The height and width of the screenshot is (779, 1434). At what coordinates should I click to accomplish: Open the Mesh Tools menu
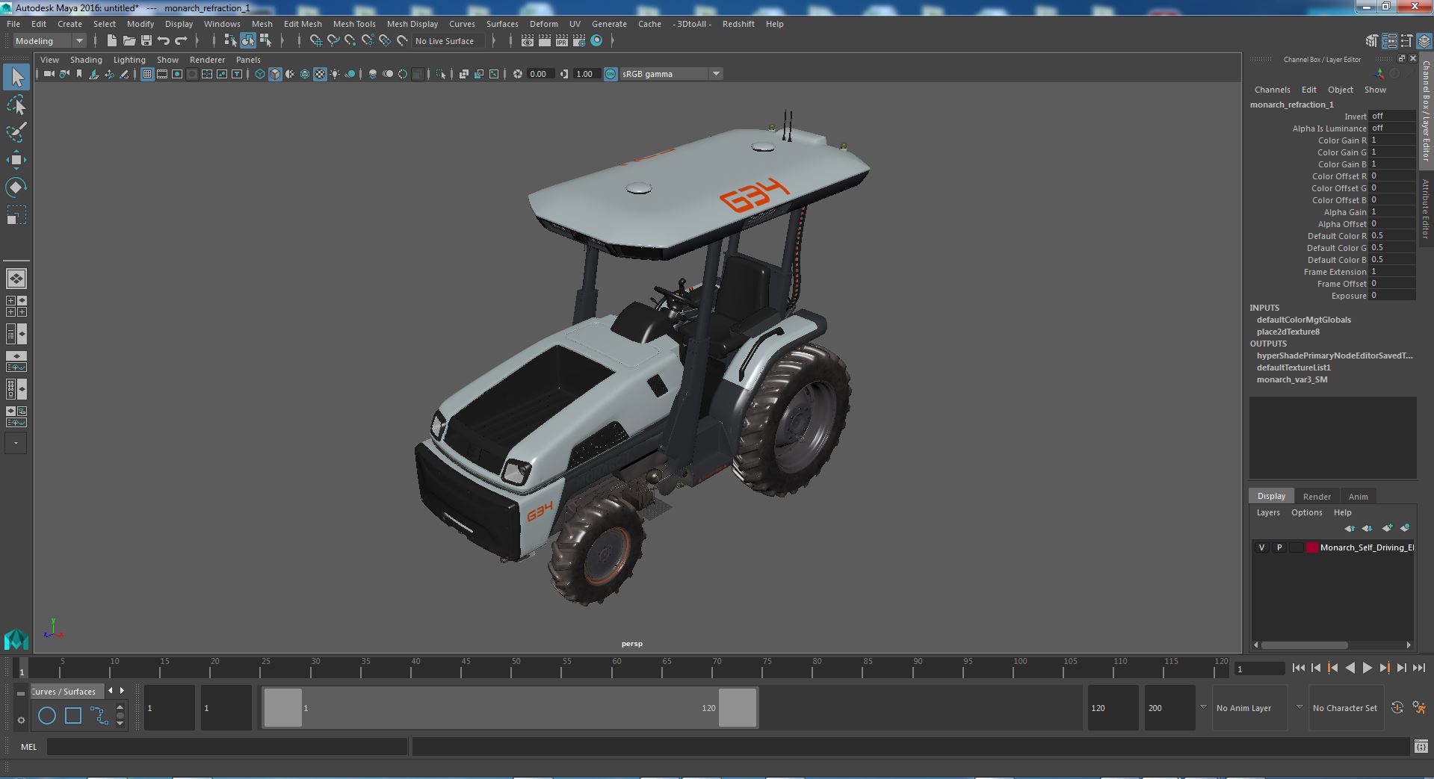[x=354, y=24]
